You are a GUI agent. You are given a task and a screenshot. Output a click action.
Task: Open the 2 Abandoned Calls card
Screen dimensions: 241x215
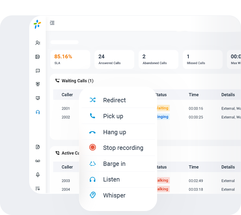click(159, 60)
